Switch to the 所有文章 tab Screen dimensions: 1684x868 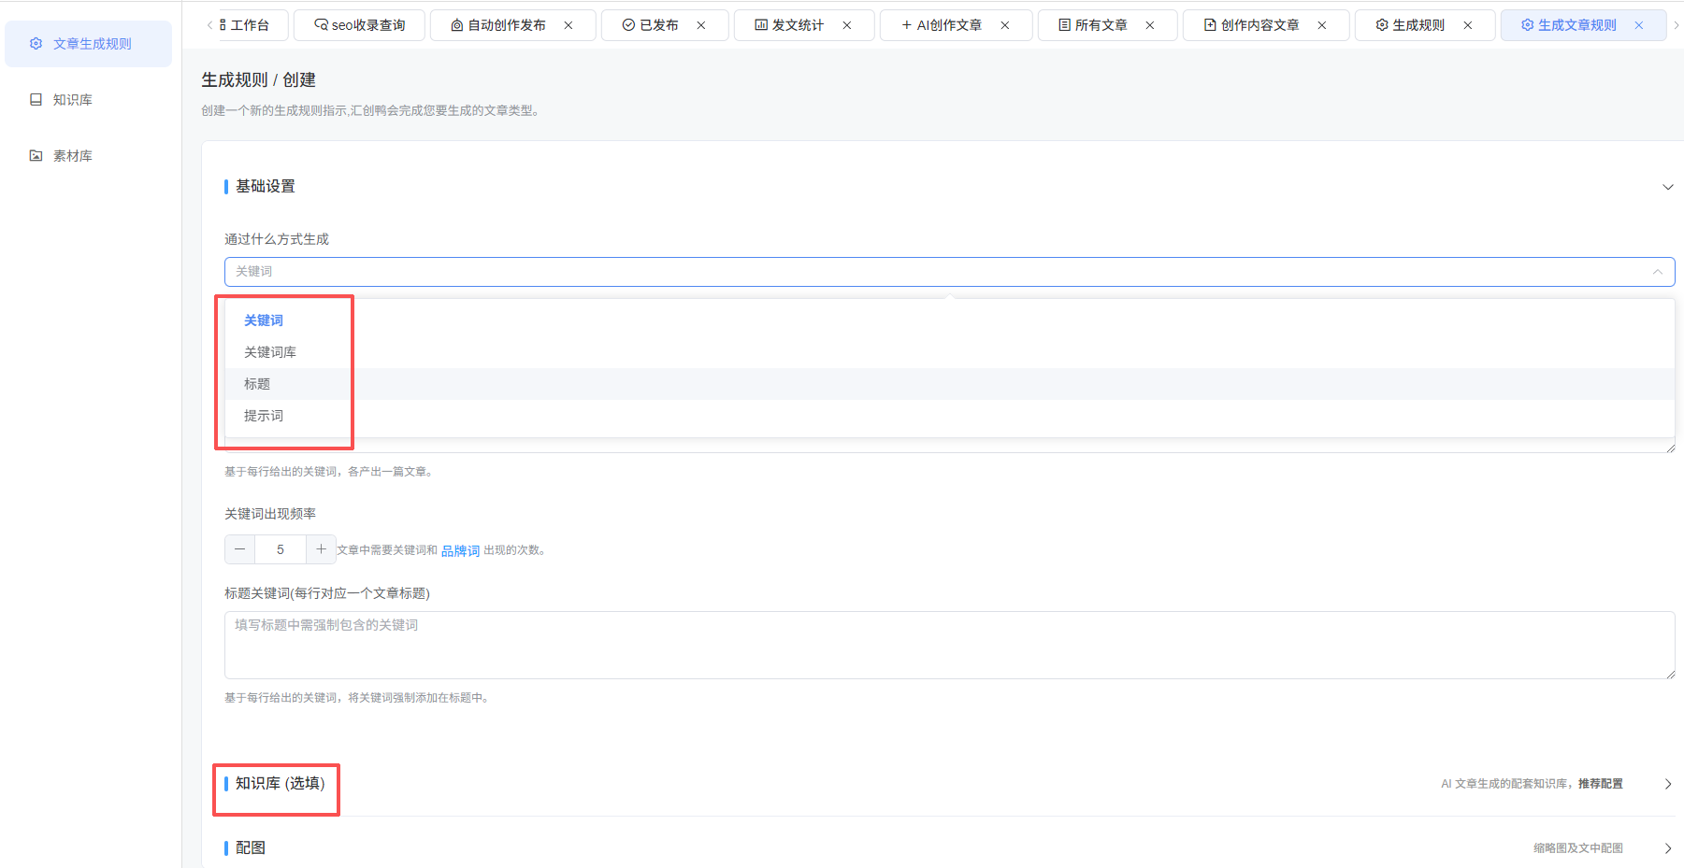coord(1093,25)
